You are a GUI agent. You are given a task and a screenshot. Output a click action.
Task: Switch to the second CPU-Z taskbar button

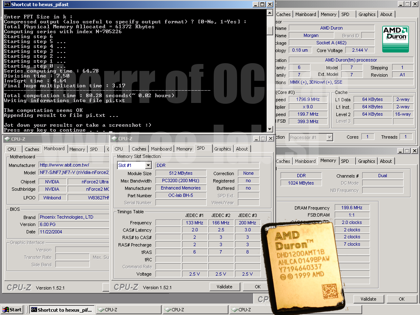coord(196,310)
